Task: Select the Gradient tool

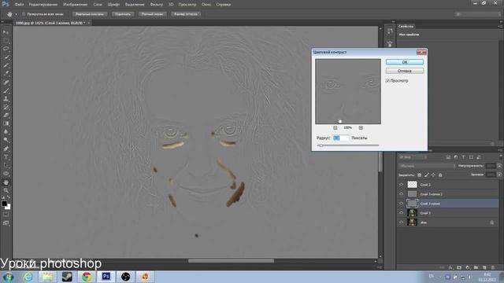Action: coord(6,123)
